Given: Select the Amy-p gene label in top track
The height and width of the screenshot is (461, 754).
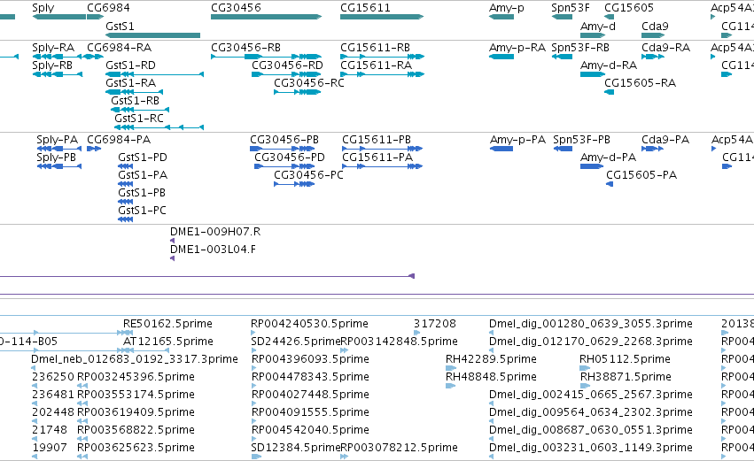Looking at the screenshot, I should 506,8.
